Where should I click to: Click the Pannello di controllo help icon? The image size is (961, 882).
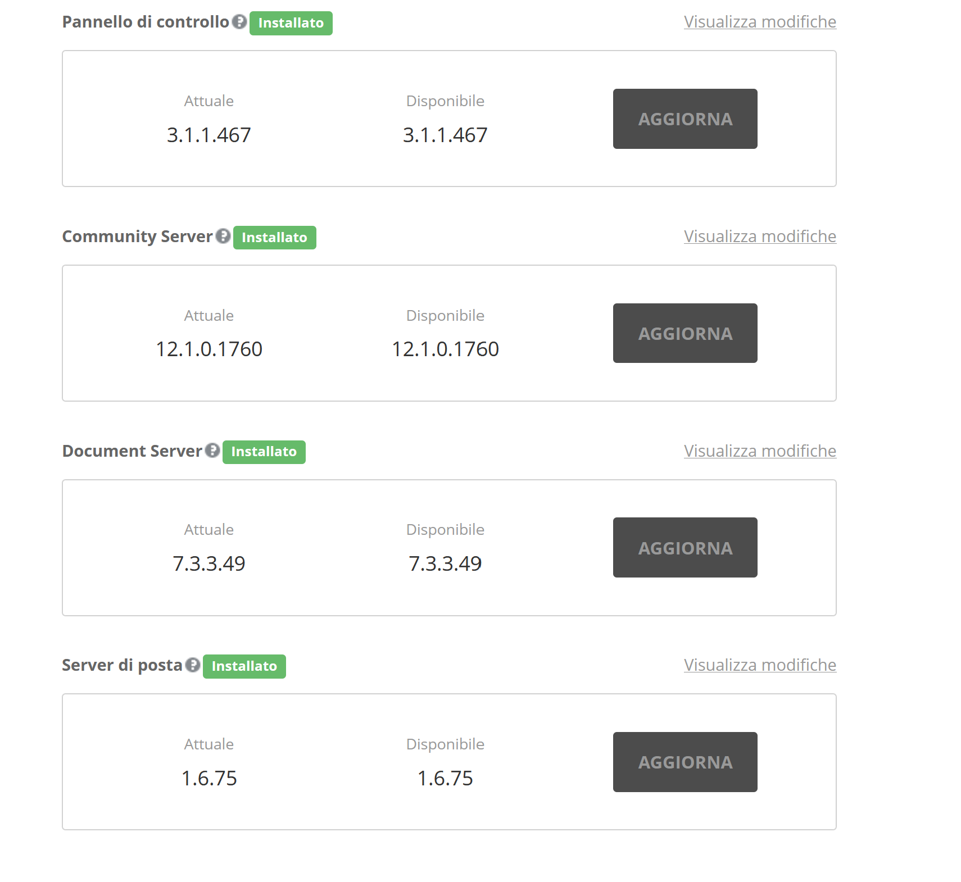pos(239,21)
